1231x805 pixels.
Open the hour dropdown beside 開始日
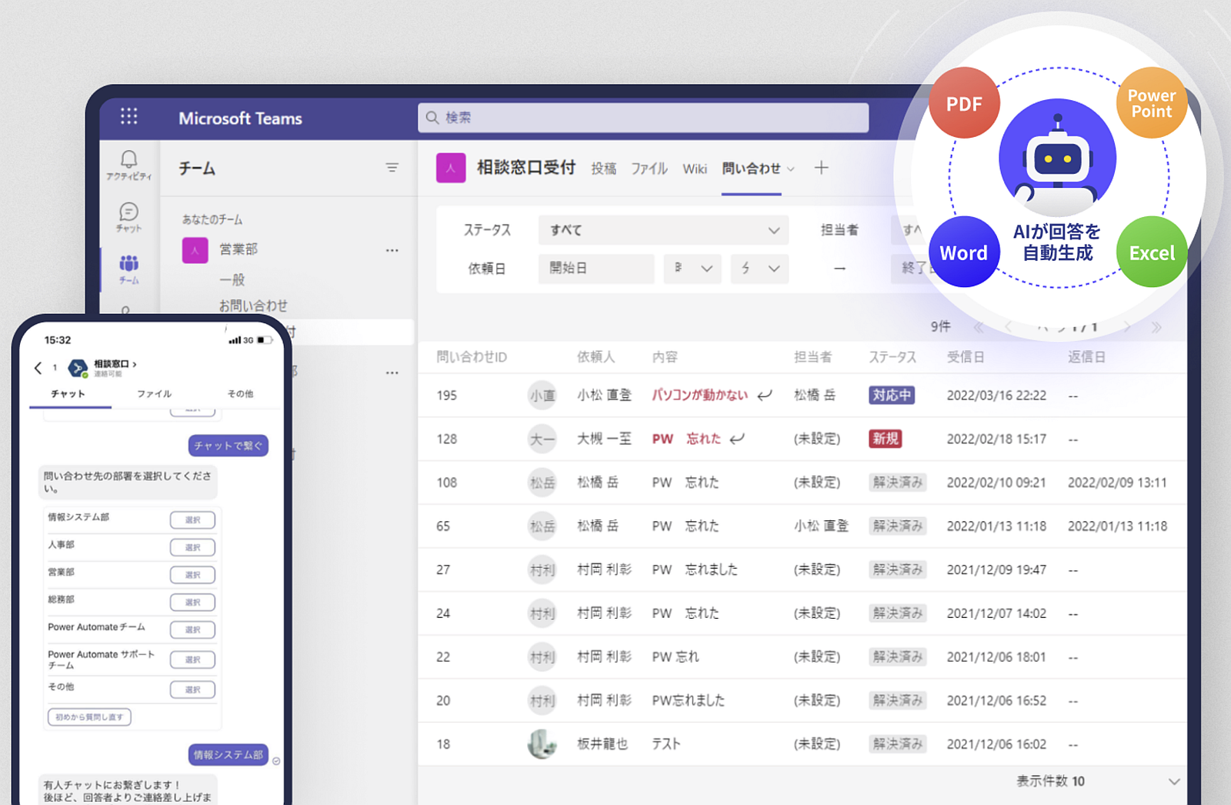click(x=692, y=269)
